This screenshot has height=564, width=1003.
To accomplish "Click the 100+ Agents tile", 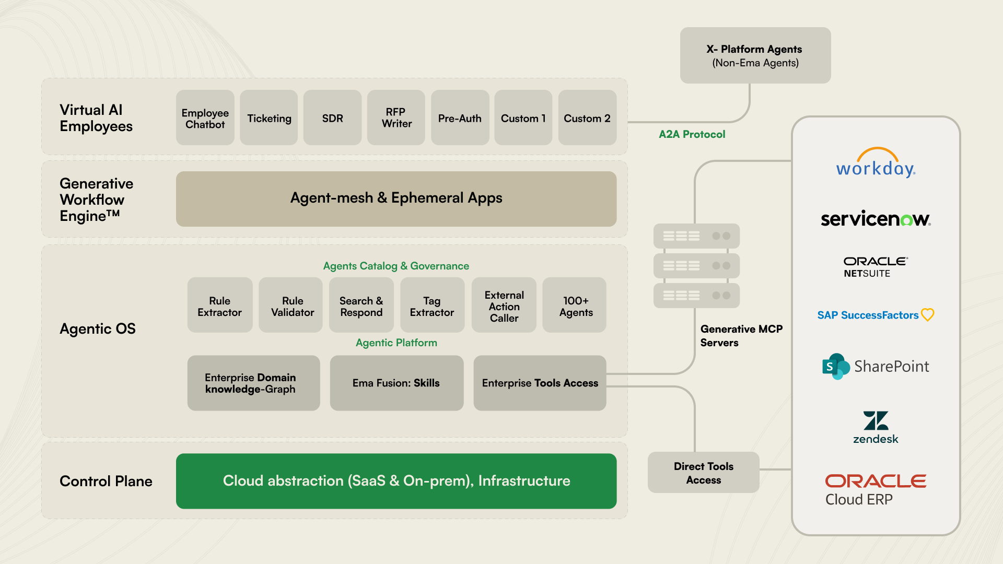I will tap(575, 306).
